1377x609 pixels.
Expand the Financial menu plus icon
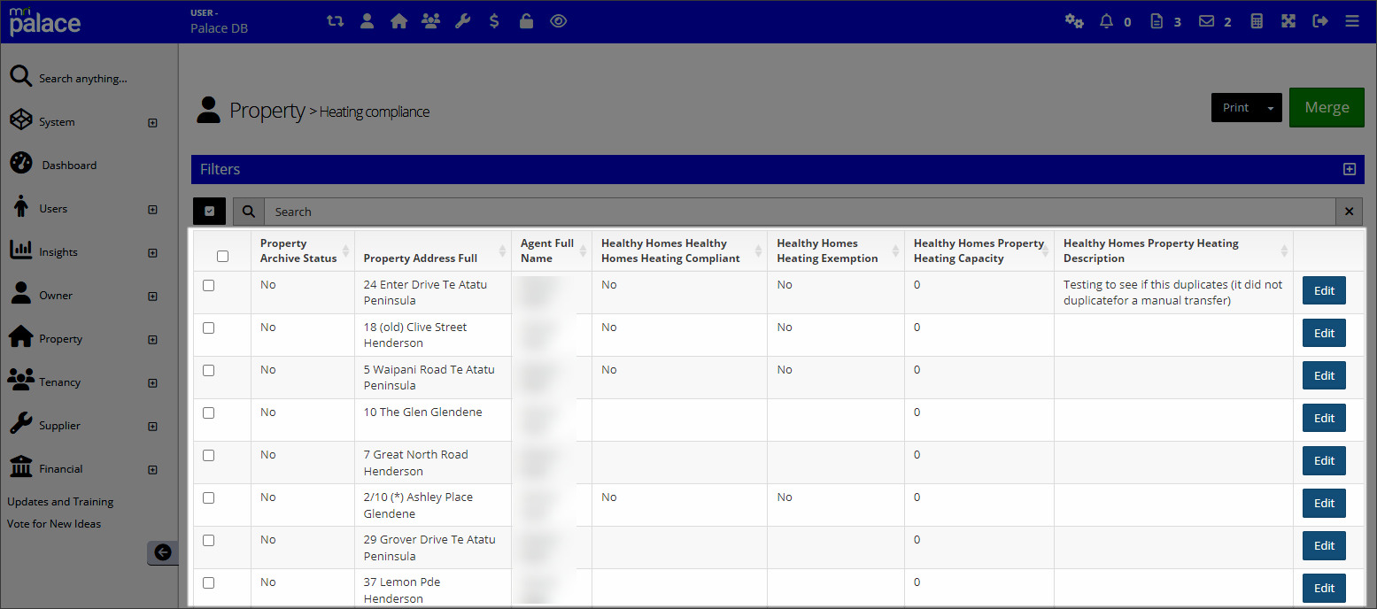[152, 470]
